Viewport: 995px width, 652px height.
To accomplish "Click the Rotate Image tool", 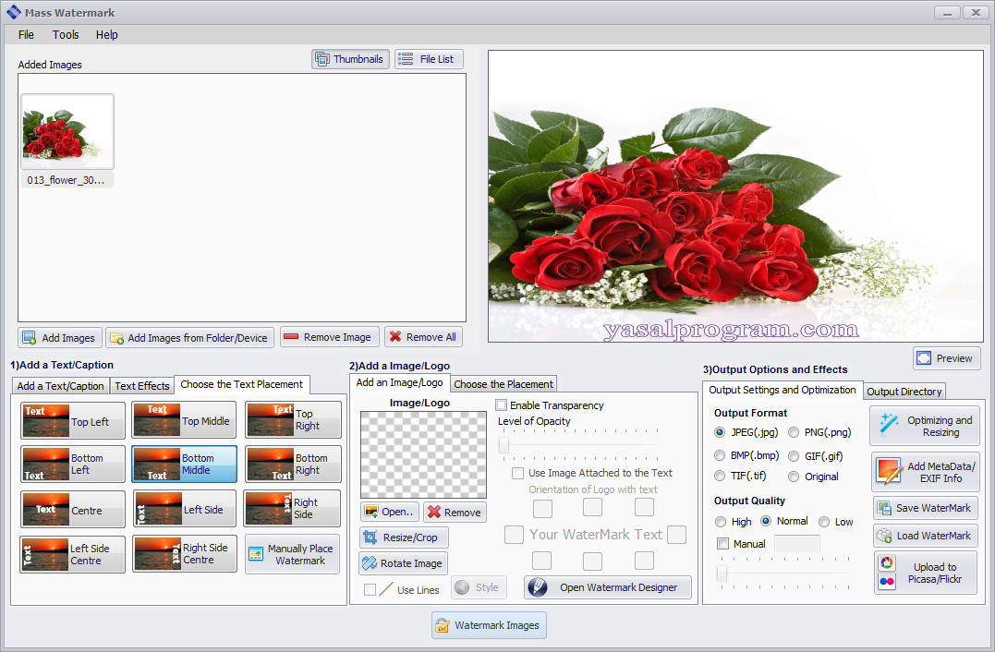I will (403, 563).
